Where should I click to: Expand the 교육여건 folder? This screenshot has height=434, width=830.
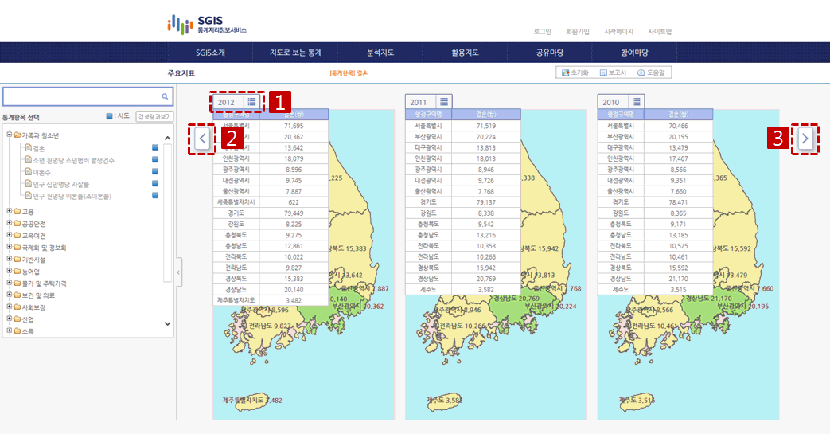pos(9,235)
